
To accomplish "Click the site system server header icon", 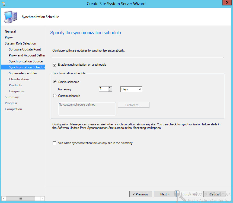I will 10,17.
